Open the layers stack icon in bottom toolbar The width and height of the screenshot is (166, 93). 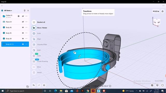pyautogui.click(x=44, y=85)
